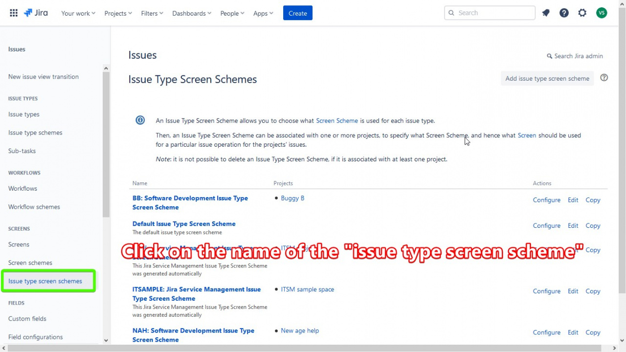Image resolution: width=626 pixels, height=352 pixels.
Task: Open the app switcher grid icon
Action: [x=14, y=13]
